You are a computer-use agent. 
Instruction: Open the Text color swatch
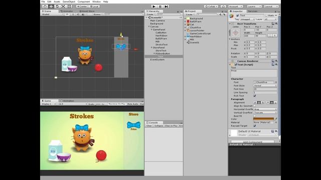click(263, 119)
